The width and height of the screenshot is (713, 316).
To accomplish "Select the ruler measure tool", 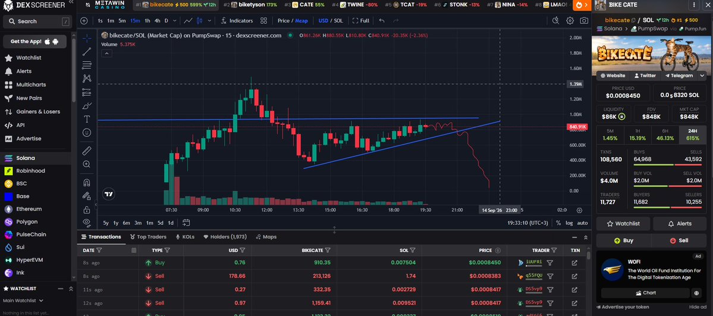I will pyautogui.click(x=87, y=151).
